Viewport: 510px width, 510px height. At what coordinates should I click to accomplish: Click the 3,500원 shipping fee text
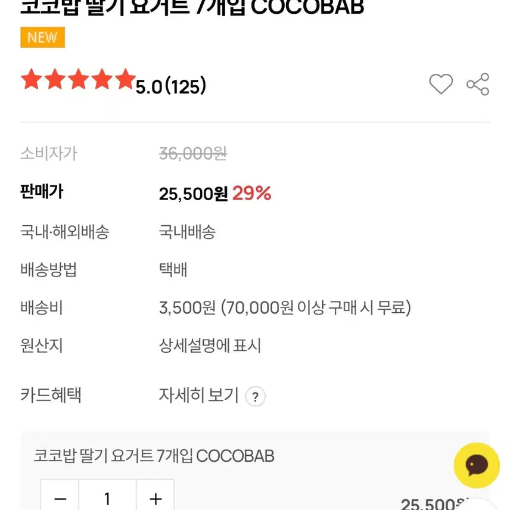(x=186, y=308)
